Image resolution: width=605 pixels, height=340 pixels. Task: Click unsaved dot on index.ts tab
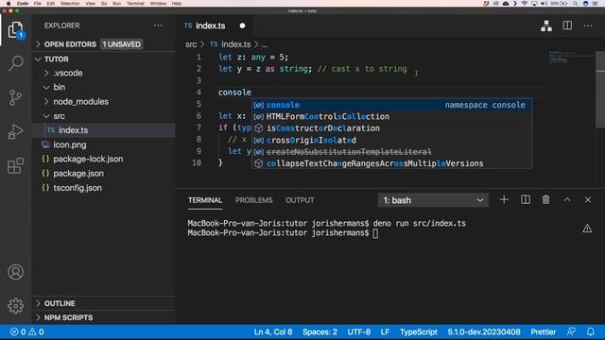(x=242, y=25)
